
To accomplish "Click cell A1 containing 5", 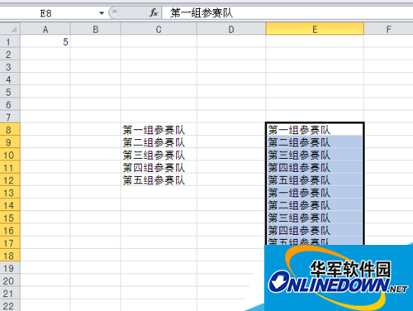I will (45, 41).
